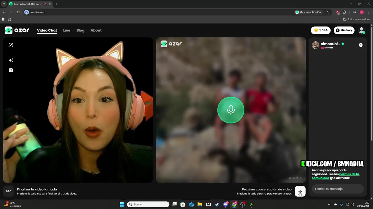The width and height of the screenshot is (373, 209).
Task: Open Microsoft Store from taskbar
Action: pos(183,204)
